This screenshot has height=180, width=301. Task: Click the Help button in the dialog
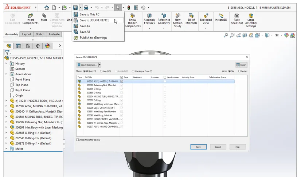[238, 147]
